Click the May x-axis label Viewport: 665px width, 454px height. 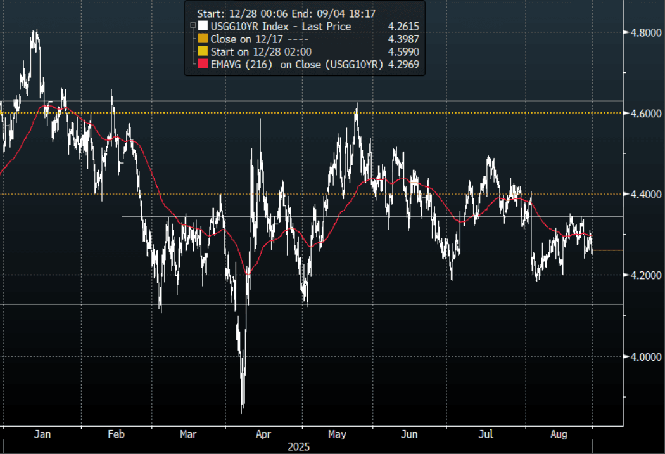point(337,434)
